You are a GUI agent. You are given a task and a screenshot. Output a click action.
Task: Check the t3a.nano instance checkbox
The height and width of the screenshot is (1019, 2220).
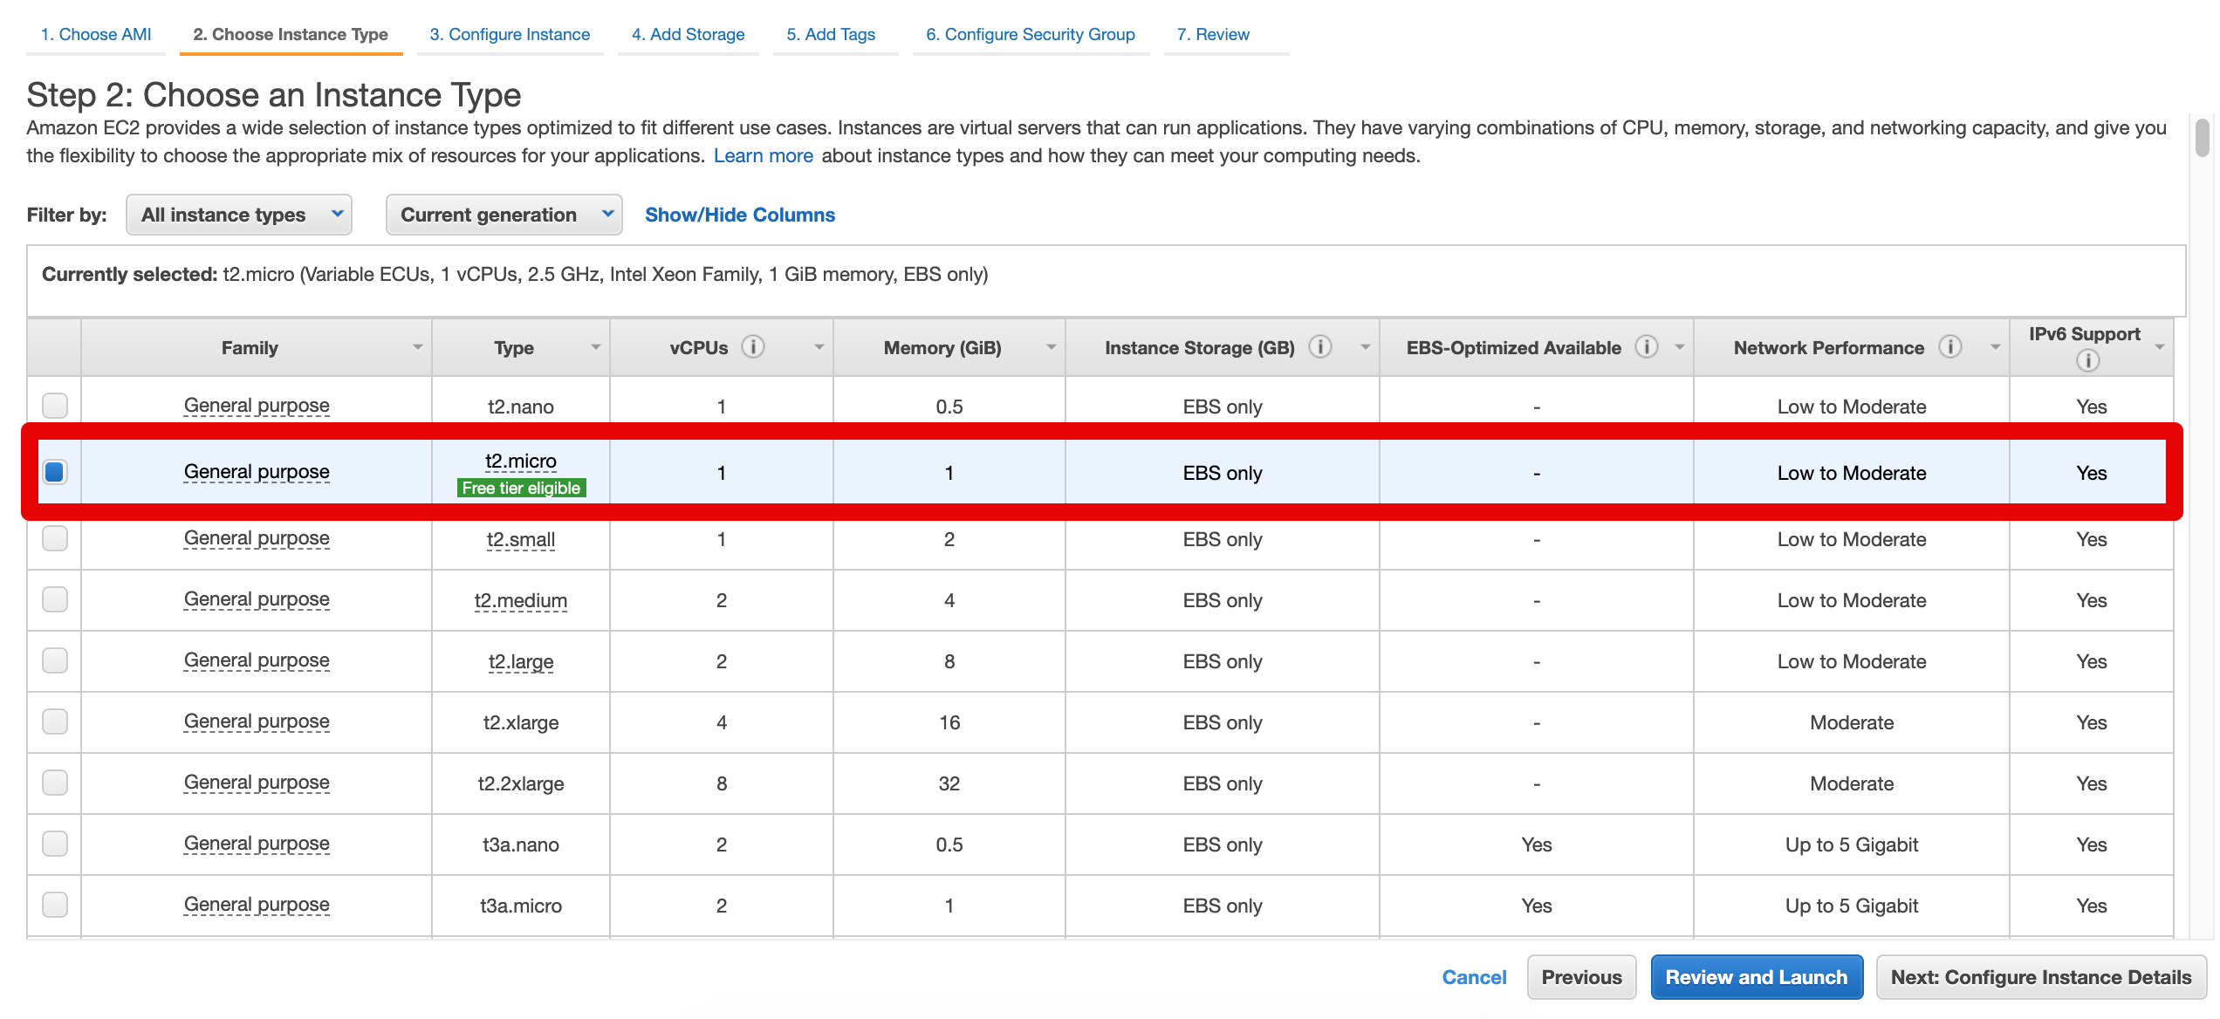[54, 844]
